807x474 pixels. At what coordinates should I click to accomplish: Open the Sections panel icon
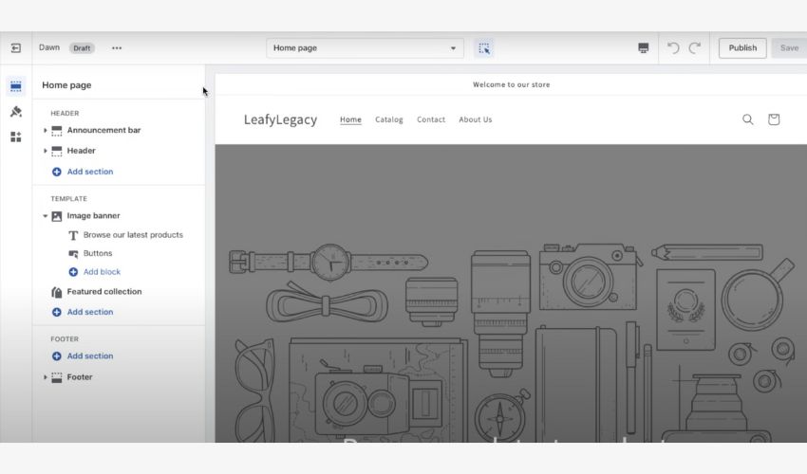point(16,86)
